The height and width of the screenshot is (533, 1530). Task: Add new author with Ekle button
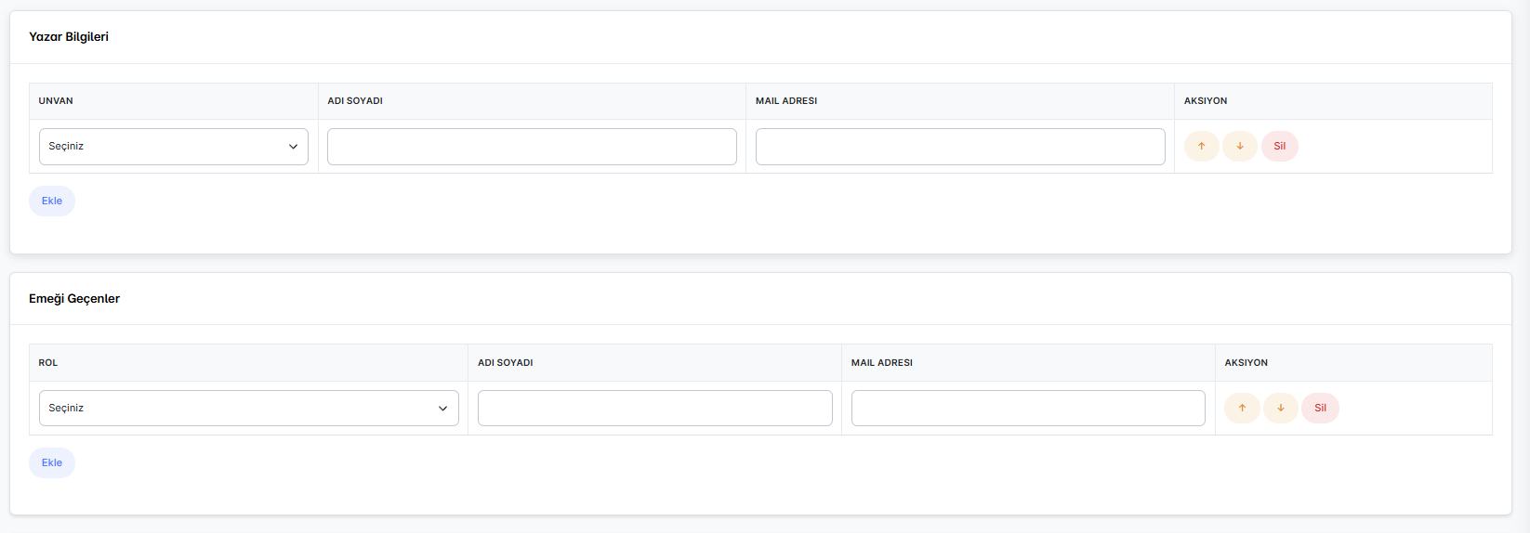tap(52, 201)
